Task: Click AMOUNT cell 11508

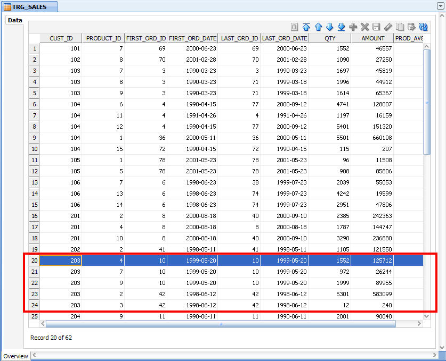Action: click(372, 160)
